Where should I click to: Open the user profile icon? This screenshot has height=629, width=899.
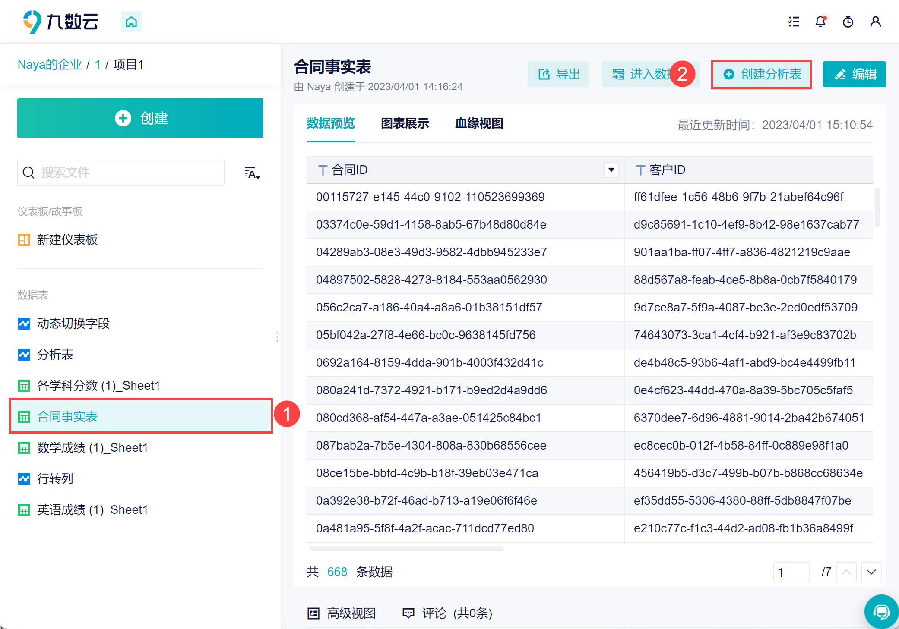click(x=876, y=22)
